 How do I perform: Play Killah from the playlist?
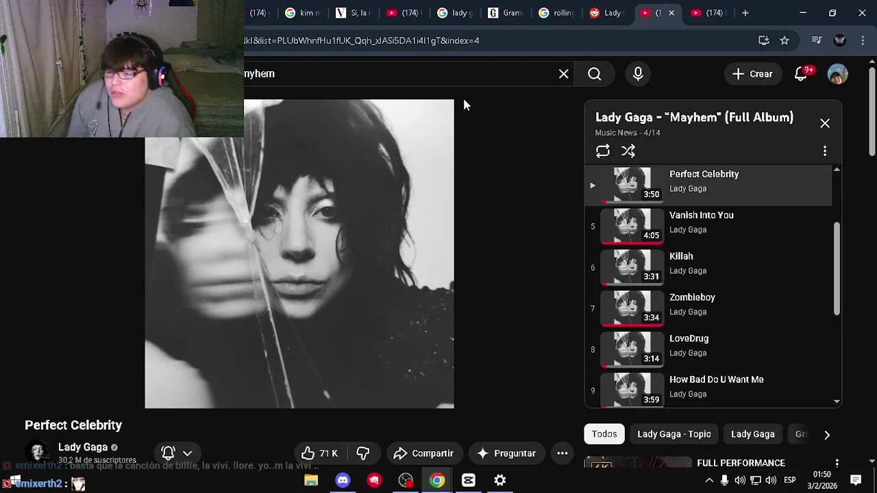[x=709, y=267]
